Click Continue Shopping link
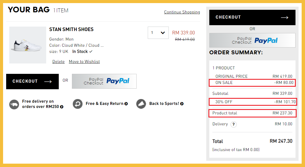 (182, 12)
